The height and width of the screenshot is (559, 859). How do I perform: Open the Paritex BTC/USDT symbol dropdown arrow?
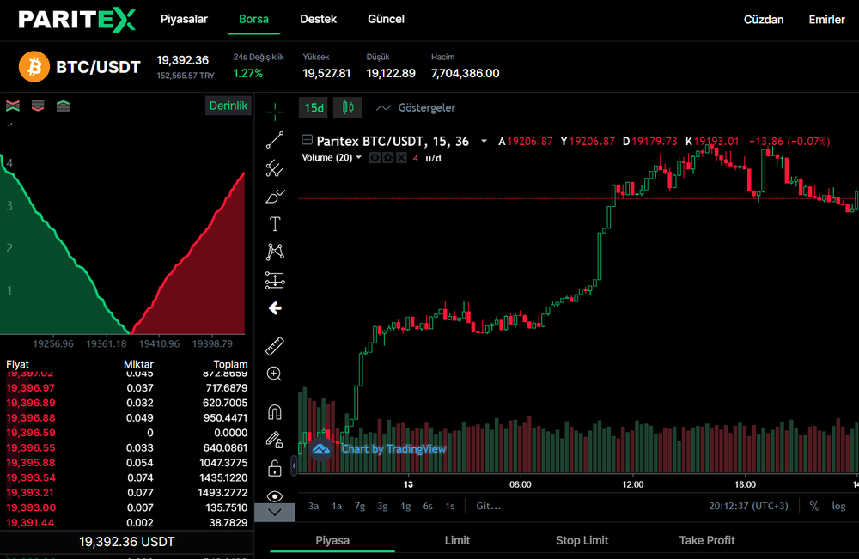pos(484,142)
